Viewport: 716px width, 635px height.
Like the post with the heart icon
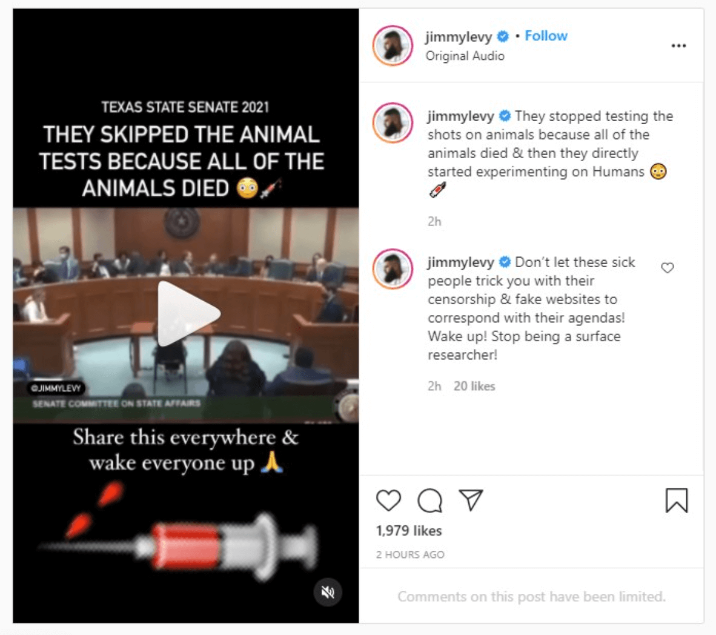click(388, 500)
